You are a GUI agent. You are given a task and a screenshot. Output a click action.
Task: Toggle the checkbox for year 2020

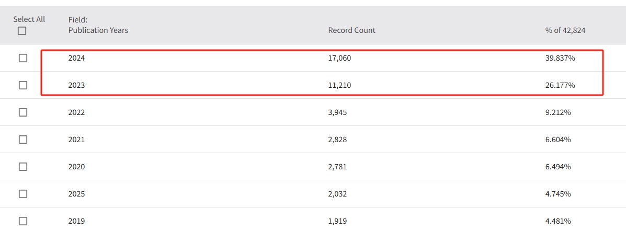tap(23, 167)
